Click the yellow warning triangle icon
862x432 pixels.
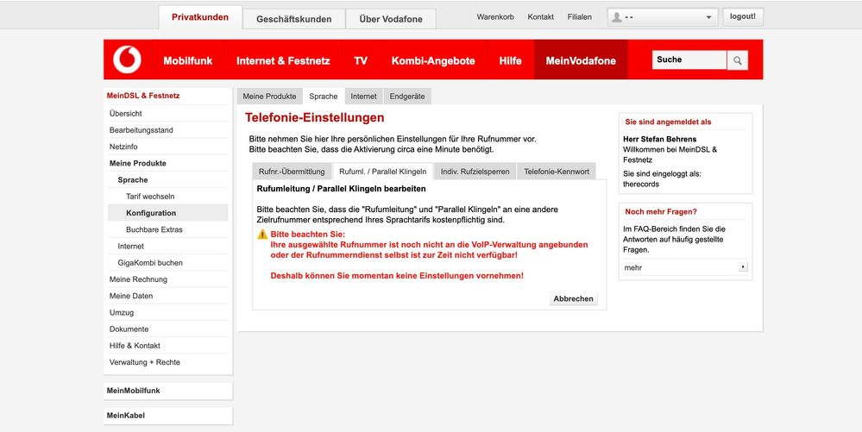click(262, 235)
